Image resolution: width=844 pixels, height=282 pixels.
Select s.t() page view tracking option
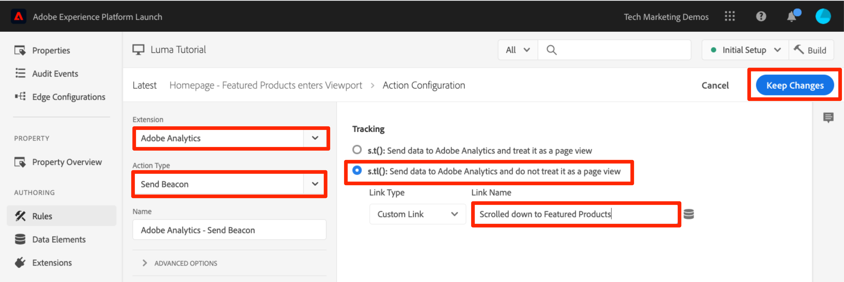pyautogui.click(x=357, y=150)
